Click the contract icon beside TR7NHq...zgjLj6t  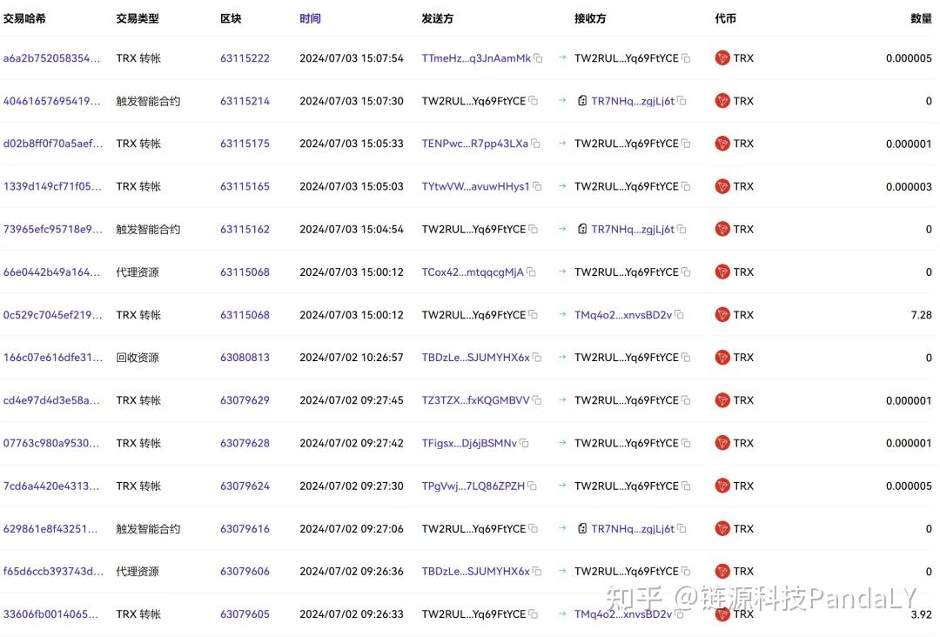click(581, 100)
